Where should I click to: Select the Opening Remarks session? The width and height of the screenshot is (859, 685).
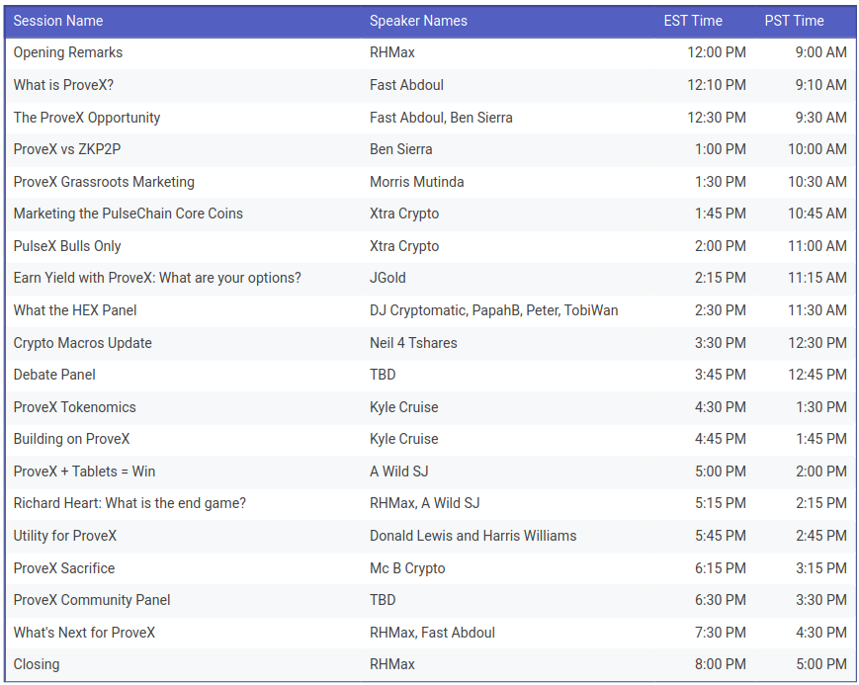tap(68, 52)
